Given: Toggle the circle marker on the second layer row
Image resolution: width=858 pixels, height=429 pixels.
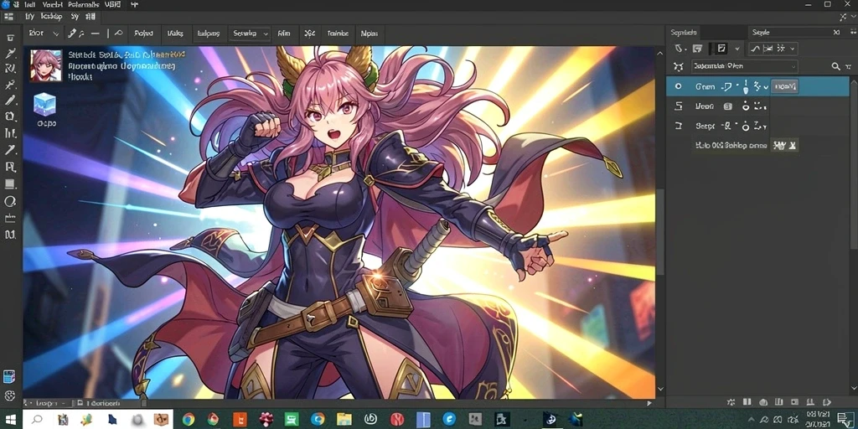Looking at the screenshot, I should point(745,106).
